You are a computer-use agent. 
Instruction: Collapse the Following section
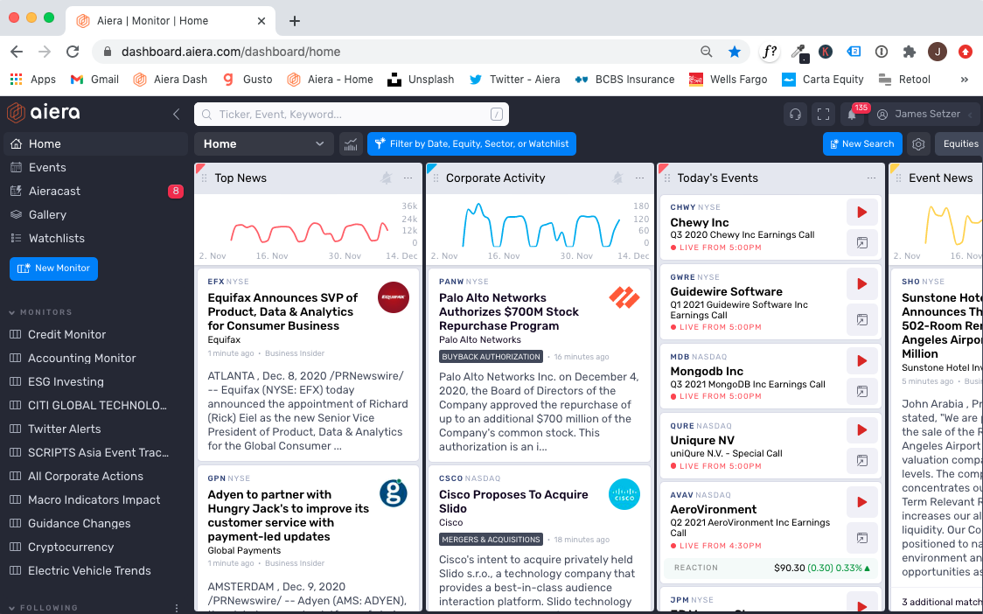point(43,608)
